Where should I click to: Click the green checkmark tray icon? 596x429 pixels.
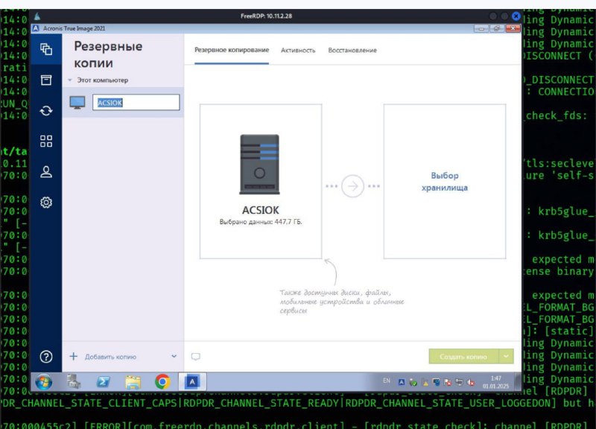coord(413,383)
